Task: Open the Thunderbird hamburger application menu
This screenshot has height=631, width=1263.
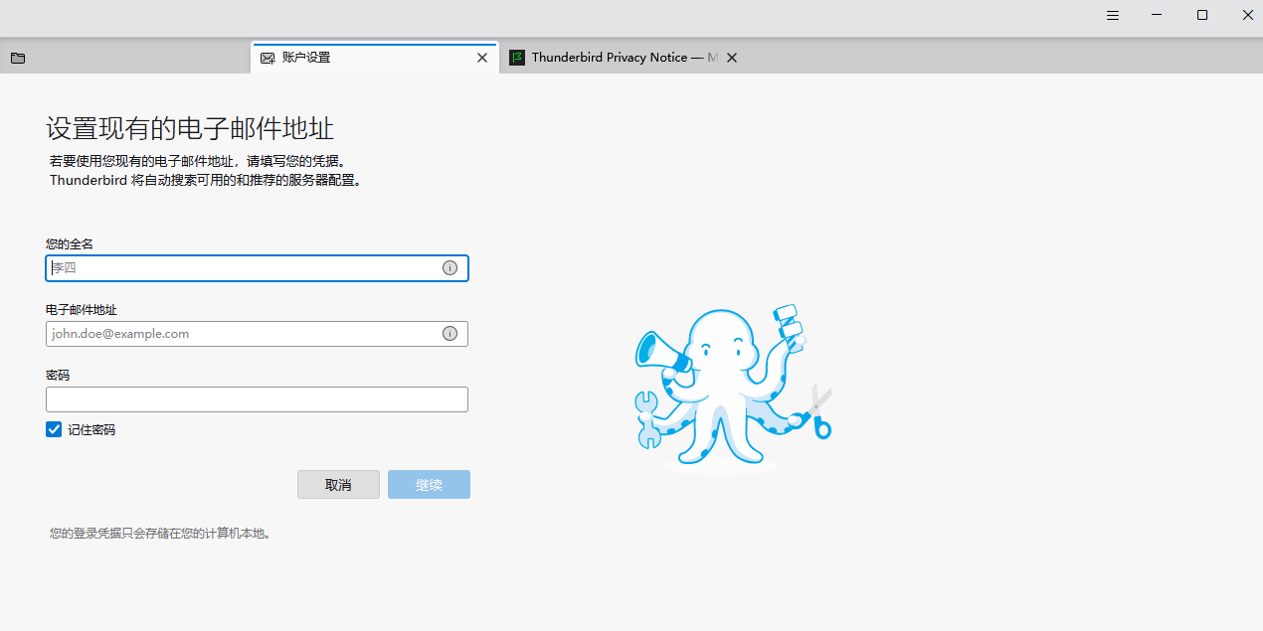Action: [1113, 15]
